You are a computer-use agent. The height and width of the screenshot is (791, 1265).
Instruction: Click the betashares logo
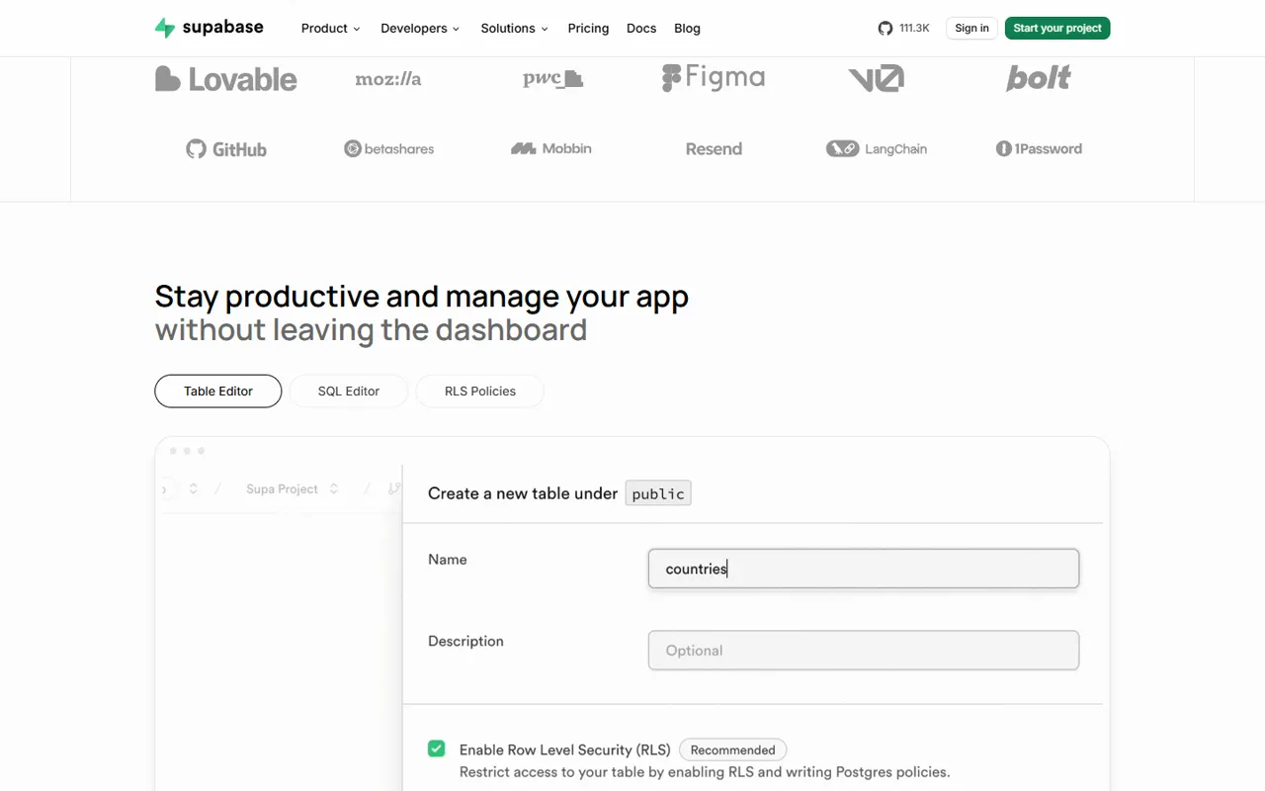pos(389,149)
